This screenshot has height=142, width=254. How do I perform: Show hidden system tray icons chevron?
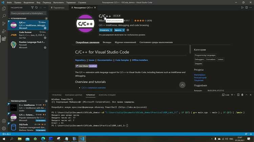(x=212, y=139)
